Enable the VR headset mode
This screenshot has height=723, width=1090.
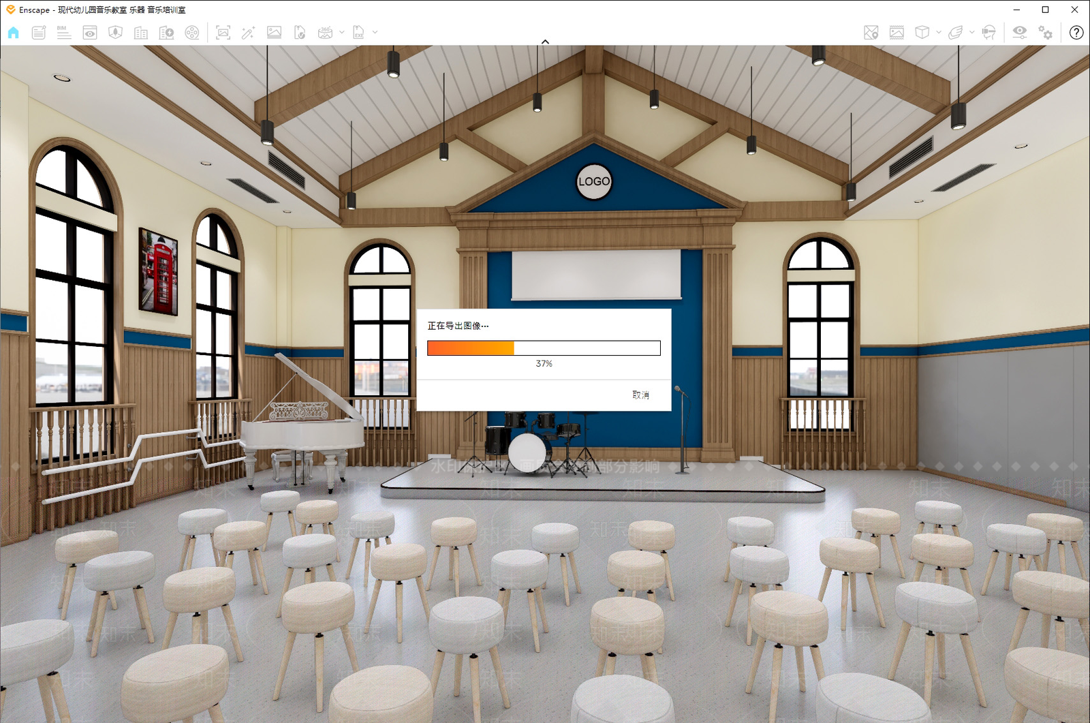click(989, 33)
